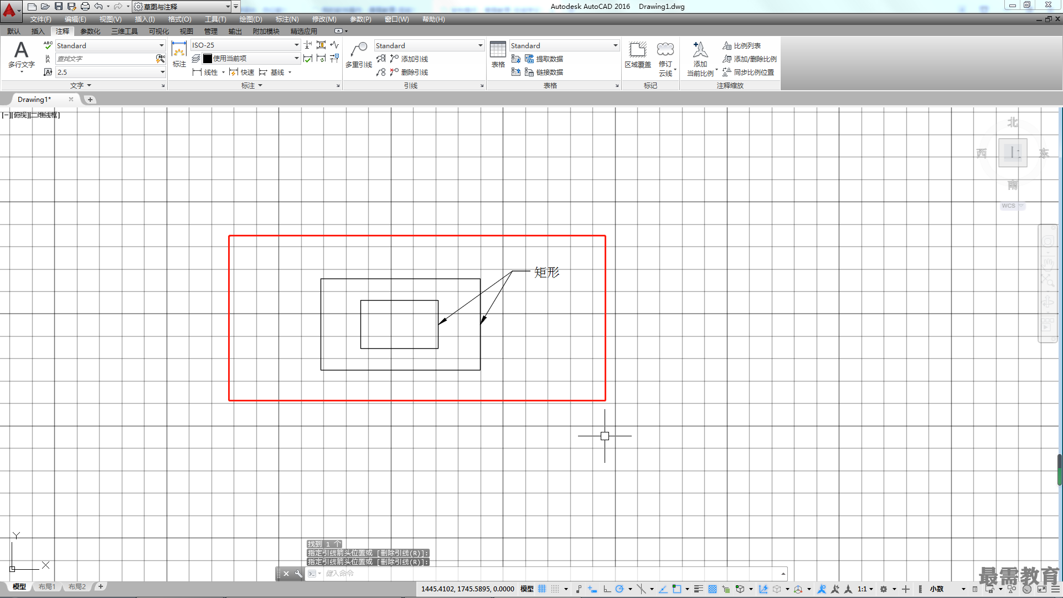Click the 北 direction on the ViewCube
This screenshot has width=1063, height=598.
click(1013, 122)
